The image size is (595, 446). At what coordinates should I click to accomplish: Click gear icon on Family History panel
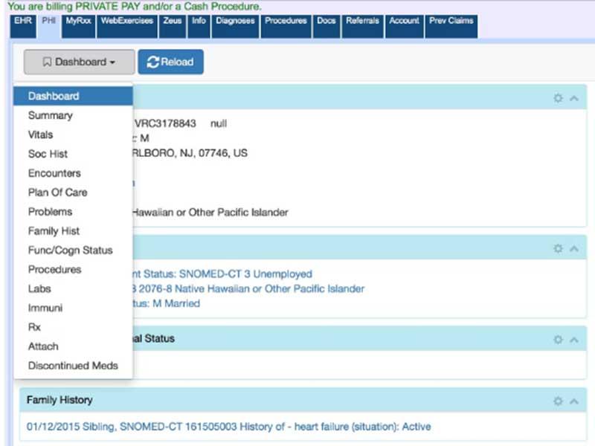558,401
